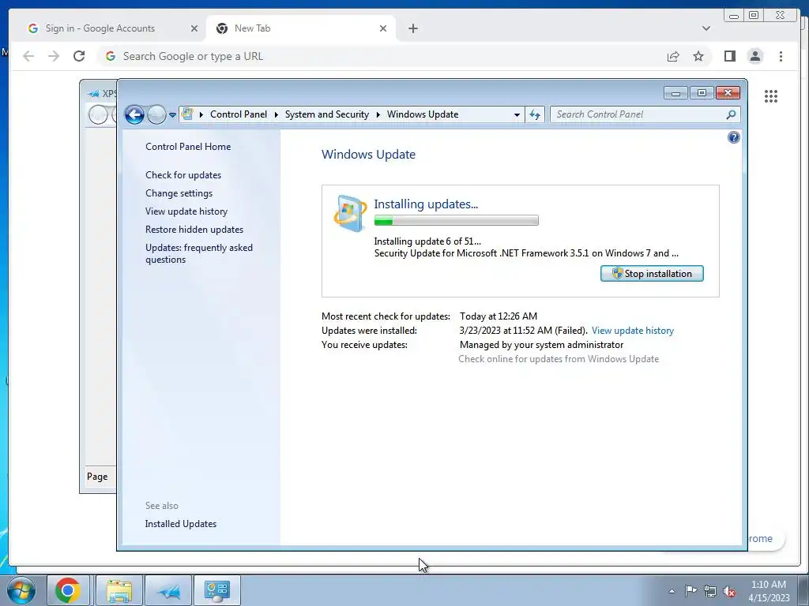Click Chrome share page icon
Screen dimensions: 809x606
coord(673,56)
